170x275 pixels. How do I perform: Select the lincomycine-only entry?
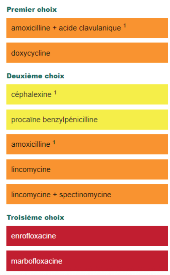(87, 169)
